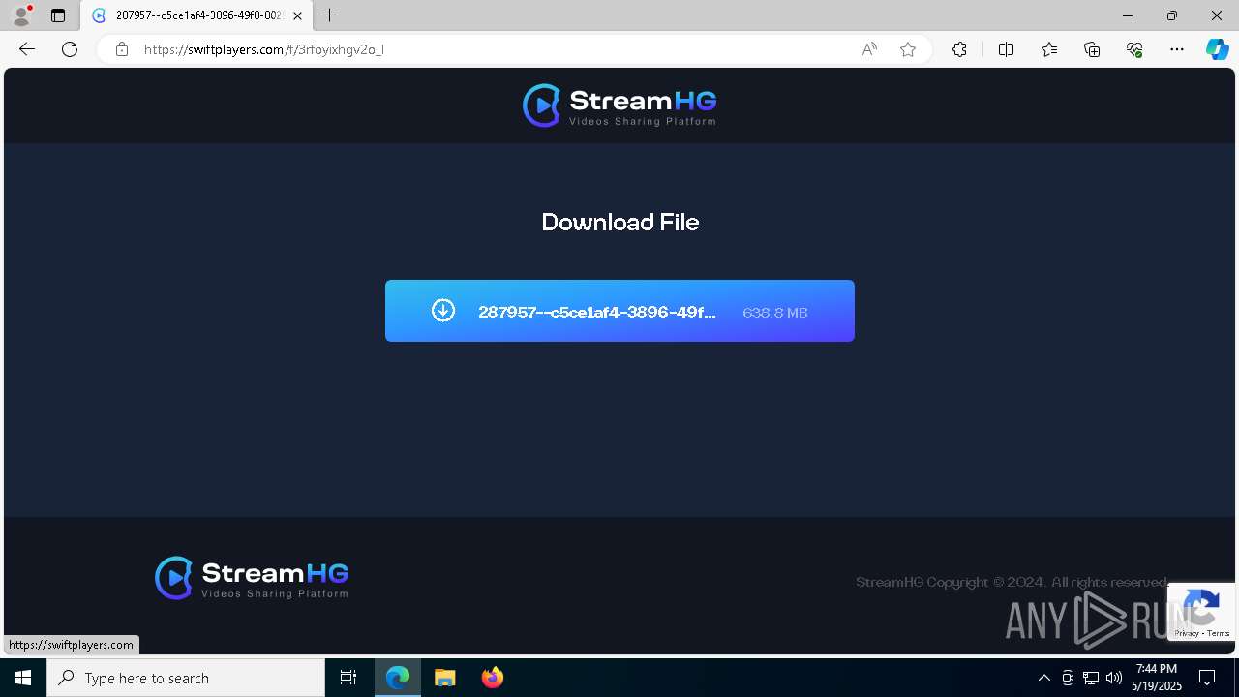Image resolution: width=1239 pixels, height=697 pixels.
Task: Open reCAPTCHA Privacy link
Action: [x=1187, y=633]
